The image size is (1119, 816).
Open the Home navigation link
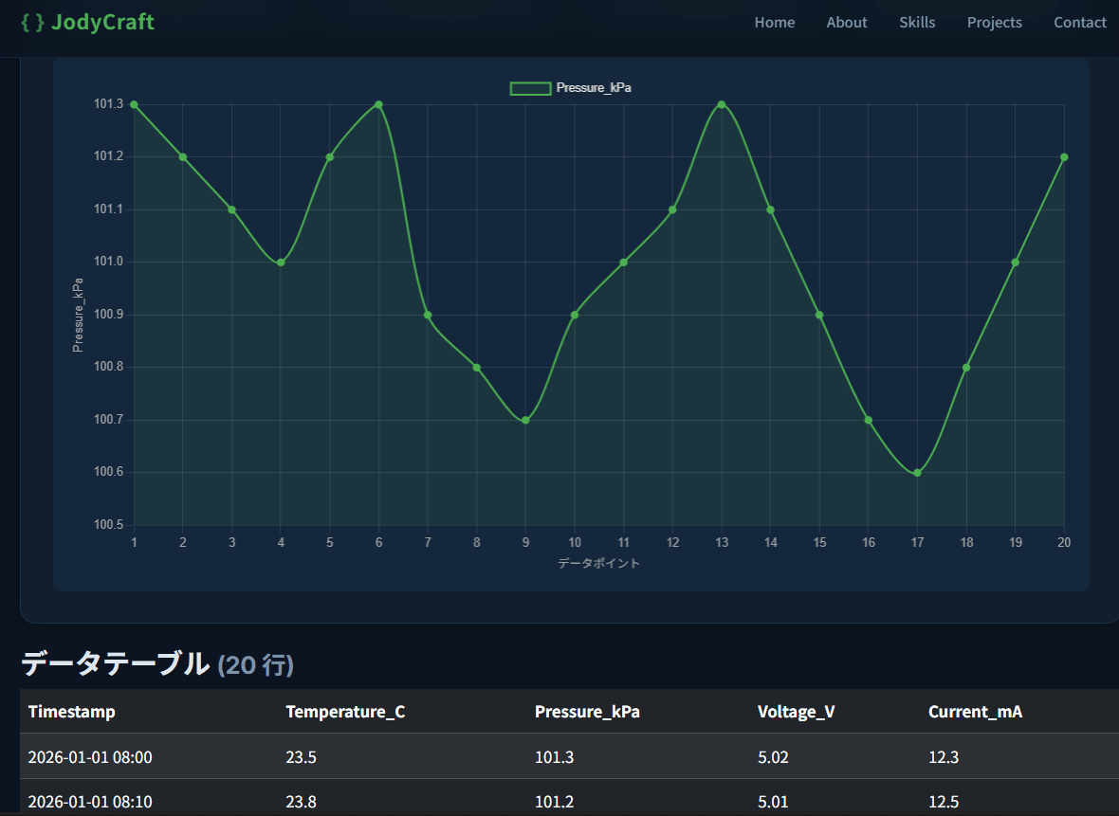tap(775, 22)
